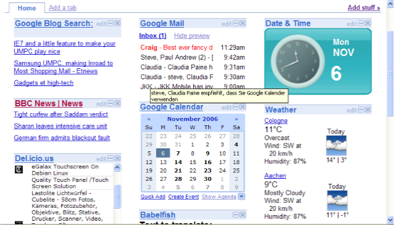
Task: Click the Add a tab link
Action: [x=63, y=8]
